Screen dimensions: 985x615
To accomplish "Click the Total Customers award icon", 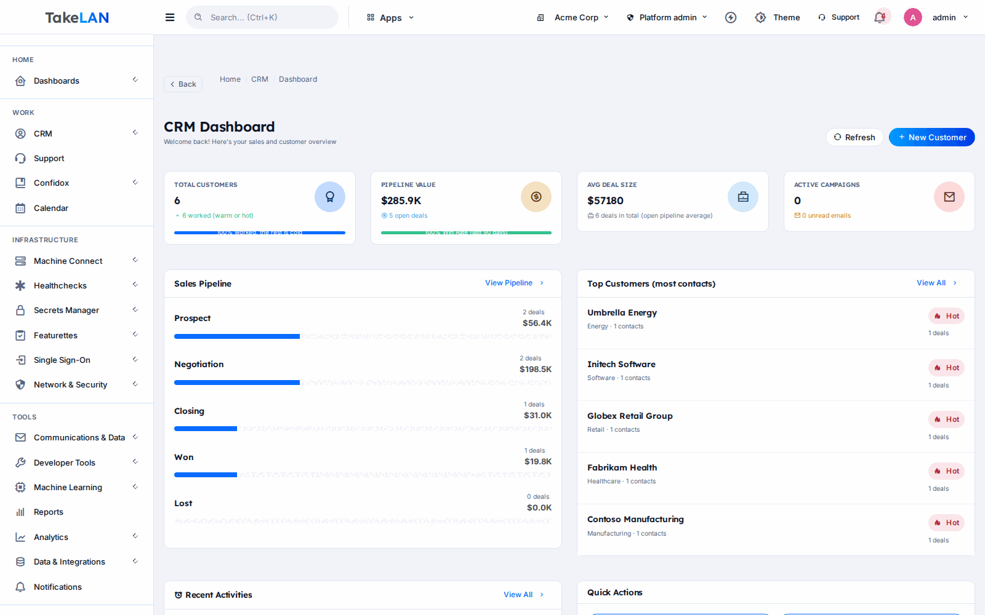I will coord(330,197).
